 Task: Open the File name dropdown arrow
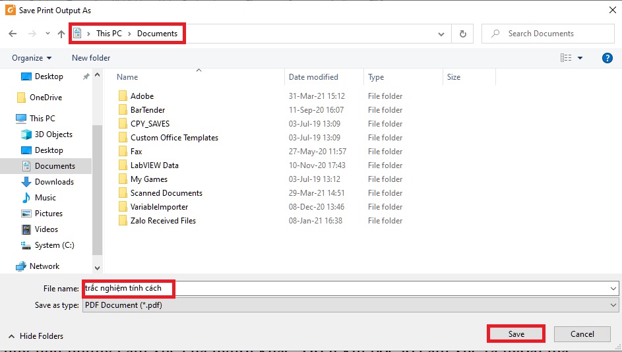613,289
